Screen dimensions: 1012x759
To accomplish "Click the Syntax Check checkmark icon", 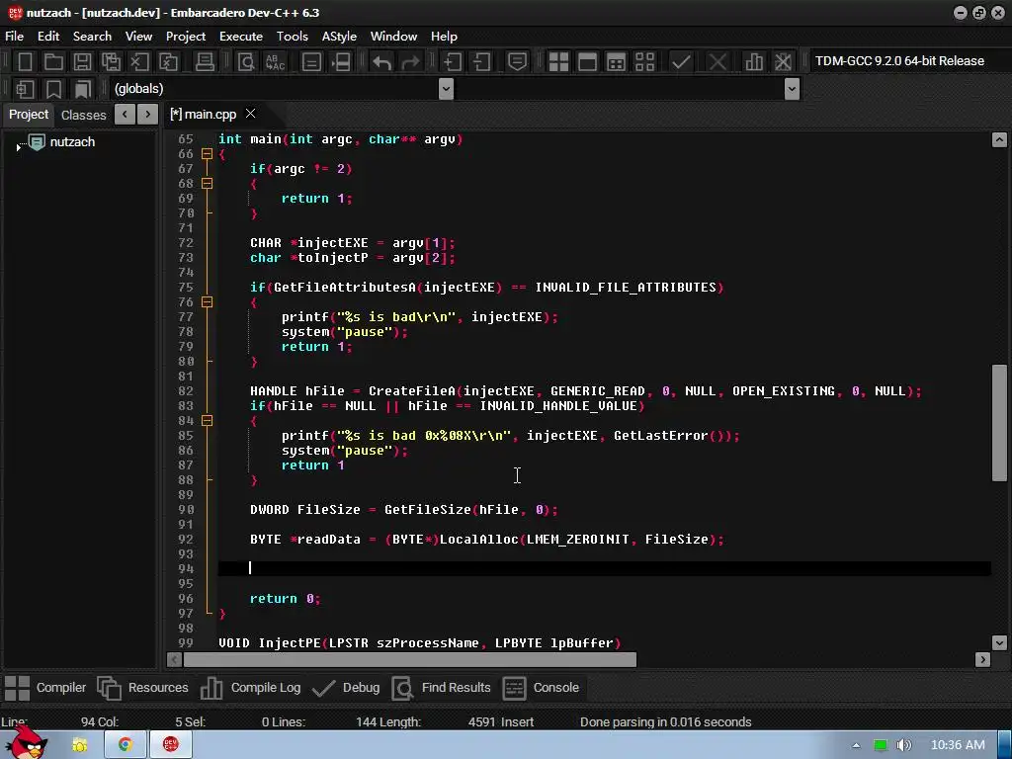I will (x=681, y=62).
